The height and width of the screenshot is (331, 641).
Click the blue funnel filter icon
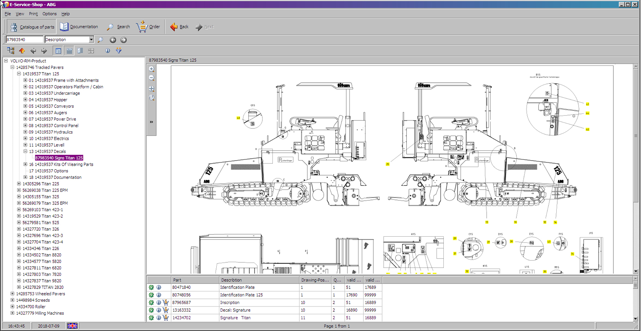click(x=118, y=51)
